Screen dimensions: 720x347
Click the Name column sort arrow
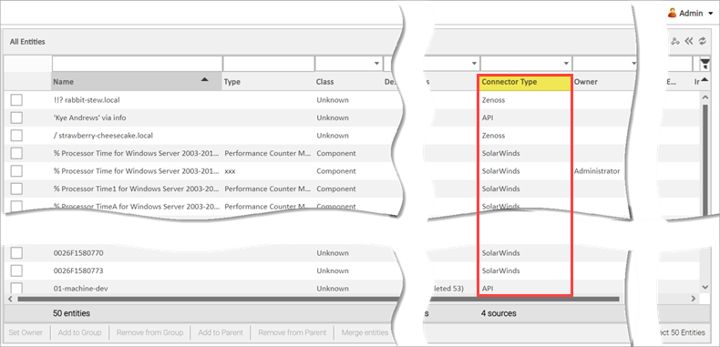205,80
